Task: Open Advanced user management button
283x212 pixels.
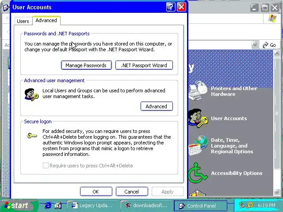Action: pos(157,106)
